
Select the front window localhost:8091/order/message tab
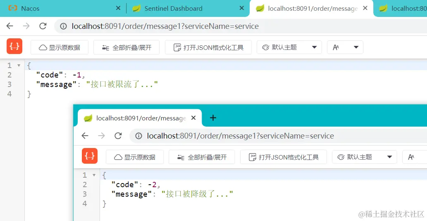coord(140,118)
